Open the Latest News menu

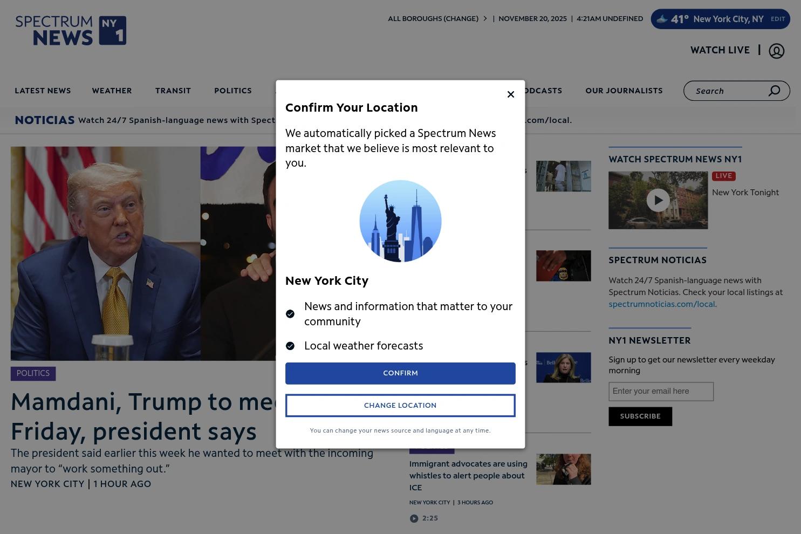tap(43, 91)
